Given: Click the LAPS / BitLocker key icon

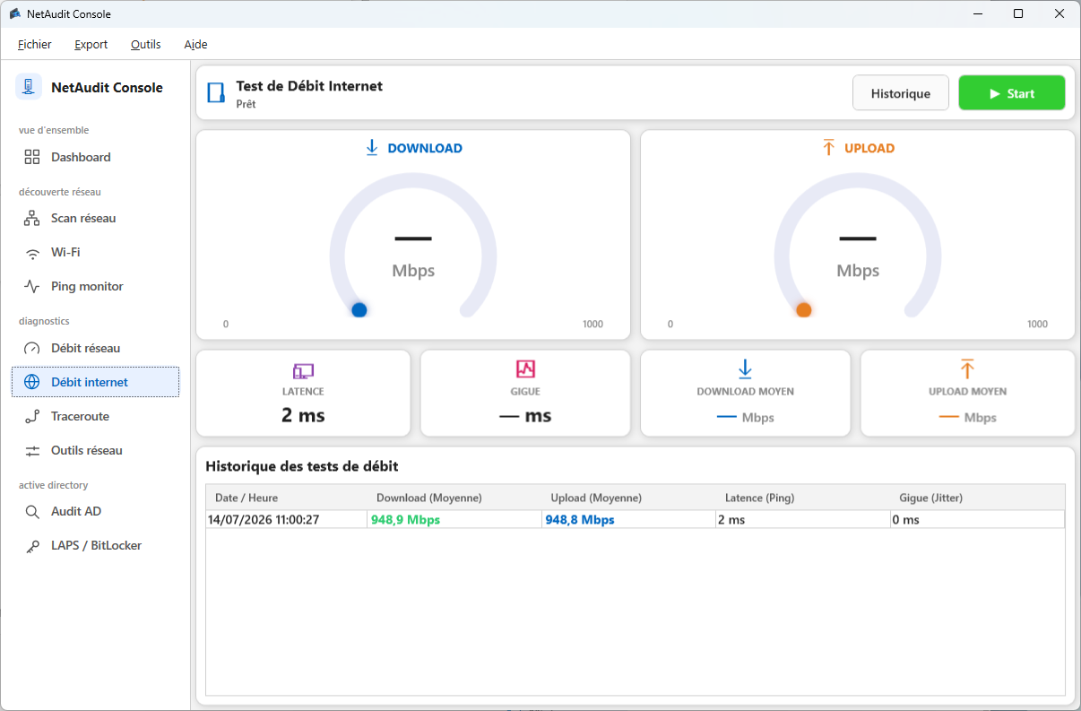Looking at the screenshot, I should (x=32, y=546).
